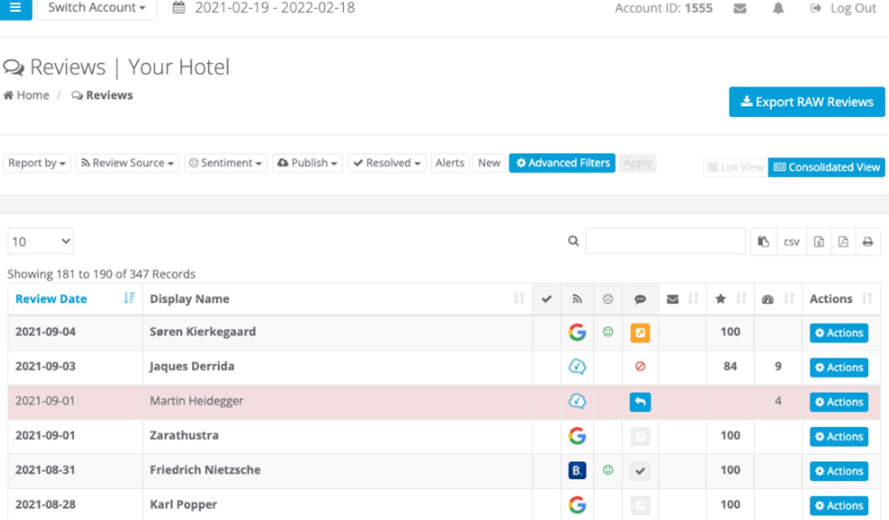Click red blocked icon for Jaques Derrida
Screen dimensions: 889x520
click(x=640, y=366)
